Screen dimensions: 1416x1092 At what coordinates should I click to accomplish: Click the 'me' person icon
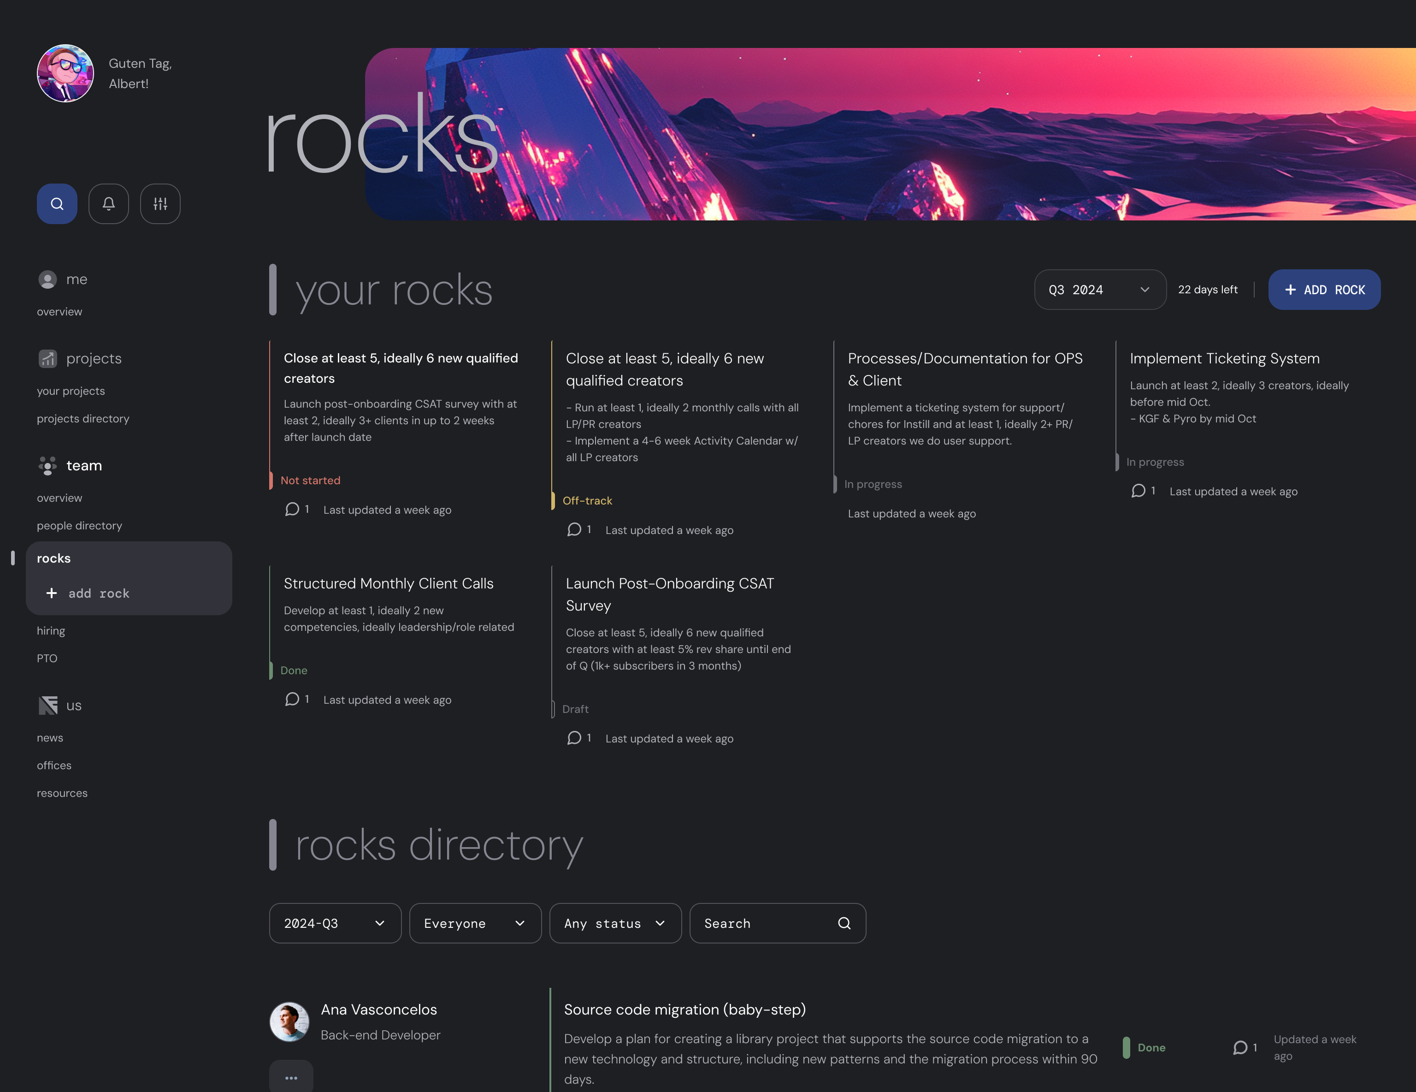pyautogui.click(x=48, y=279)
